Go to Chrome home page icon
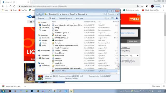 [x=14, y=6]
